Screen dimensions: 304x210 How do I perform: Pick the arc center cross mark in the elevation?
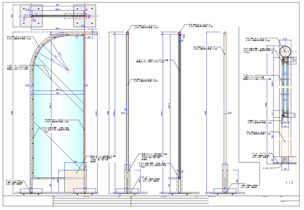(x=68, y=70)
